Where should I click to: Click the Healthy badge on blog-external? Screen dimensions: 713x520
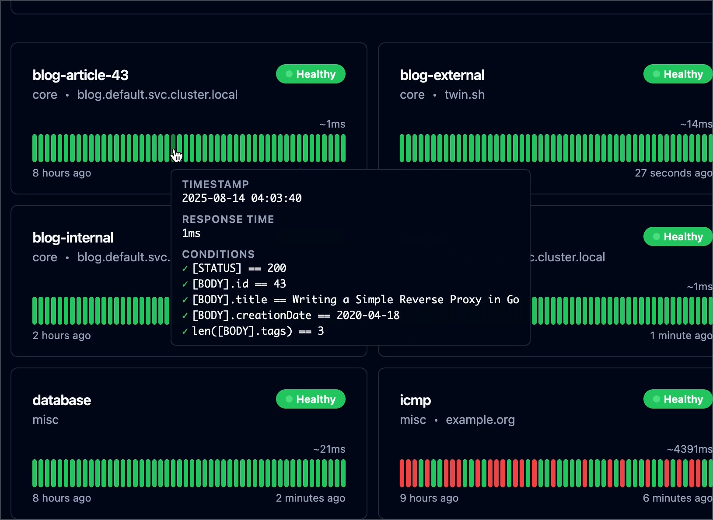[678, 74]
